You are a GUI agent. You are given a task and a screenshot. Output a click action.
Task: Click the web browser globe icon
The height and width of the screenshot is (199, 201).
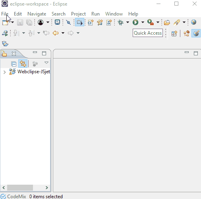[193, 22]
